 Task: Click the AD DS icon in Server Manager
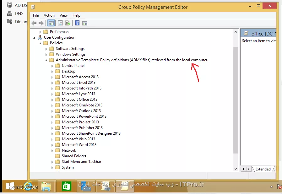pyautogui.click(x=9, y=5)
